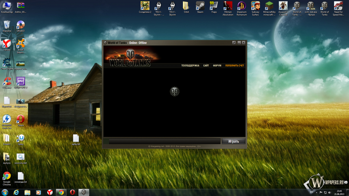Select the Steam desktop shortcut
349x196 pixels.
point(200,7)
